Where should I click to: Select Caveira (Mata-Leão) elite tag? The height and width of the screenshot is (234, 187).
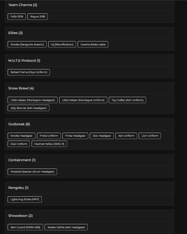(93, 44)
